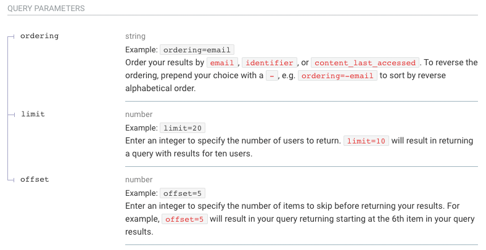The width and height of the screenshot is (486, 250).
Task: Click the red offset=5 code snippet
Action: (x=184, y=219)
